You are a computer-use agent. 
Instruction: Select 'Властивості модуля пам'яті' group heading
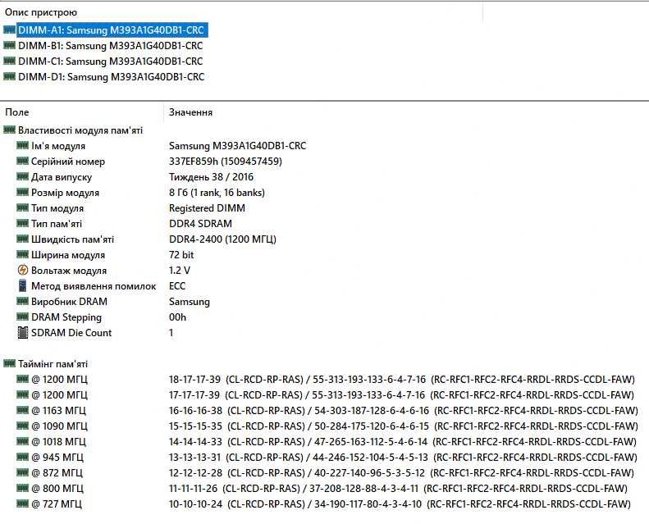(x=80, y=130)
